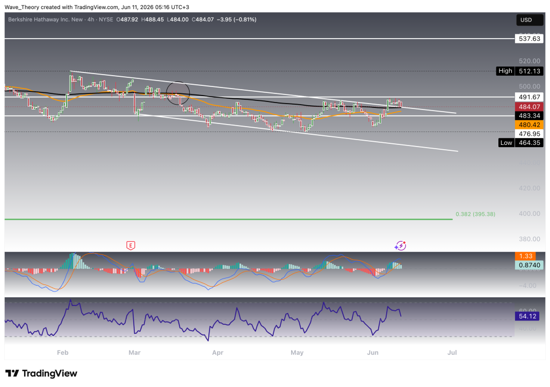Click the red 484.07 current price label
Screen dimensions: 550x387
[x=529, y=107]
